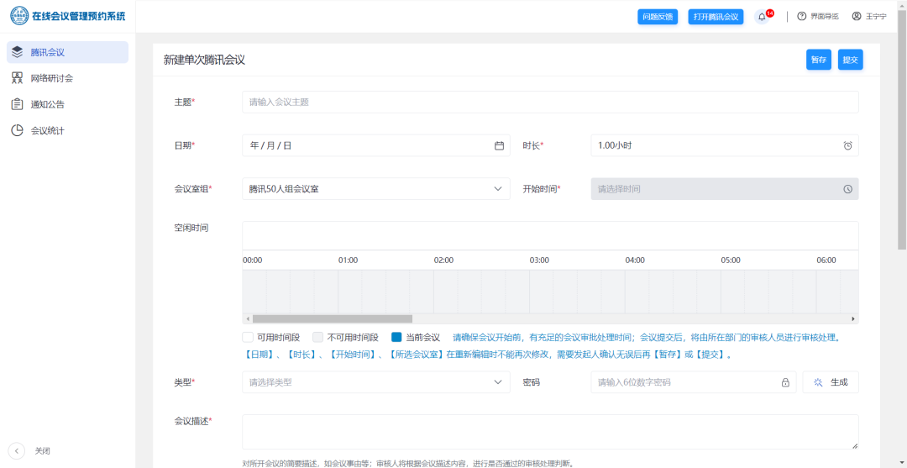
Task: Click the 问题反馈 button
Action: click(x=658, y=17)
